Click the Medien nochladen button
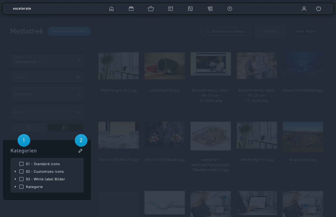 coord(69,31)
